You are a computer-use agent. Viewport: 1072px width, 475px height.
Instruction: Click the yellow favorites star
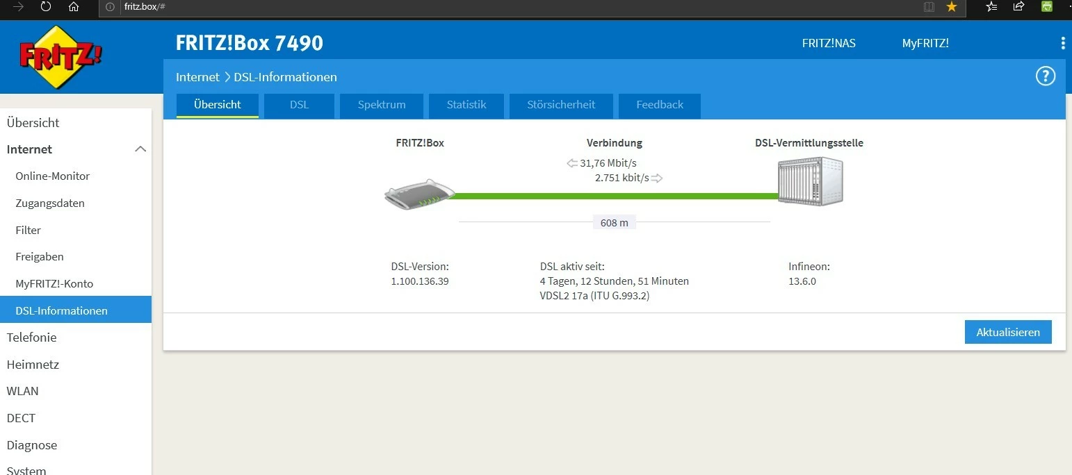pyautogui.click(x=952, y=7)
